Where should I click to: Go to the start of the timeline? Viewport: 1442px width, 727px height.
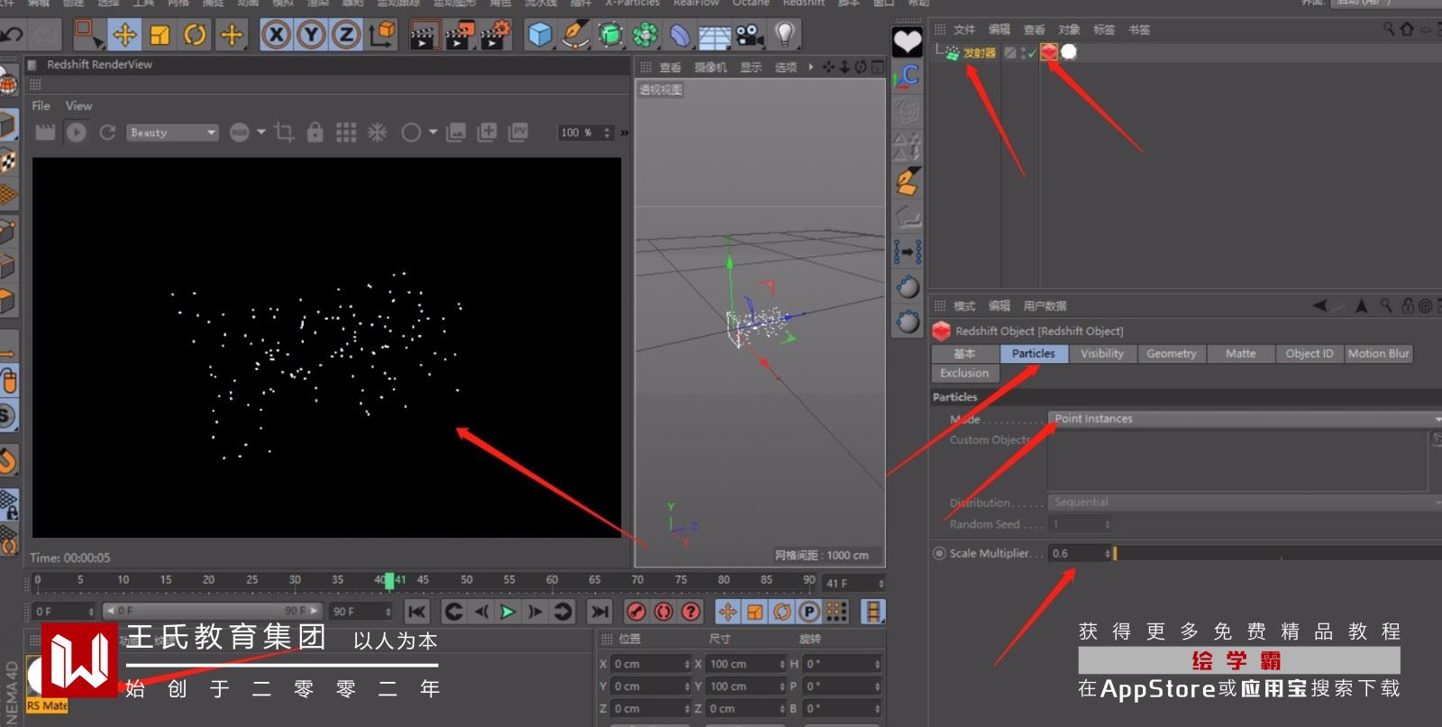coord(416,613)
